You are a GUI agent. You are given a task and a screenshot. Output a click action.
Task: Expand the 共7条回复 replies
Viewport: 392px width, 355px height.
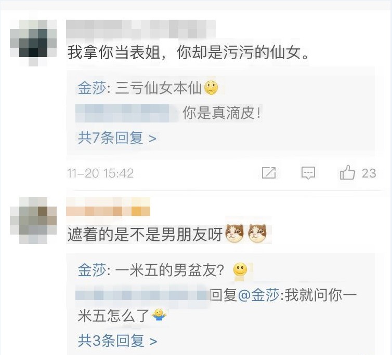tap(117, 138)
